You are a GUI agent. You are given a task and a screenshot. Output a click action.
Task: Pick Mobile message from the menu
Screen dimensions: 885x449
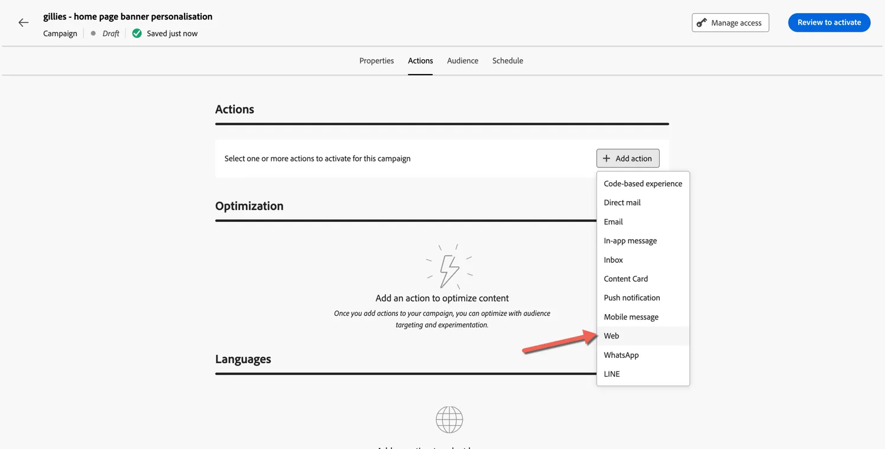click(643, 317)
